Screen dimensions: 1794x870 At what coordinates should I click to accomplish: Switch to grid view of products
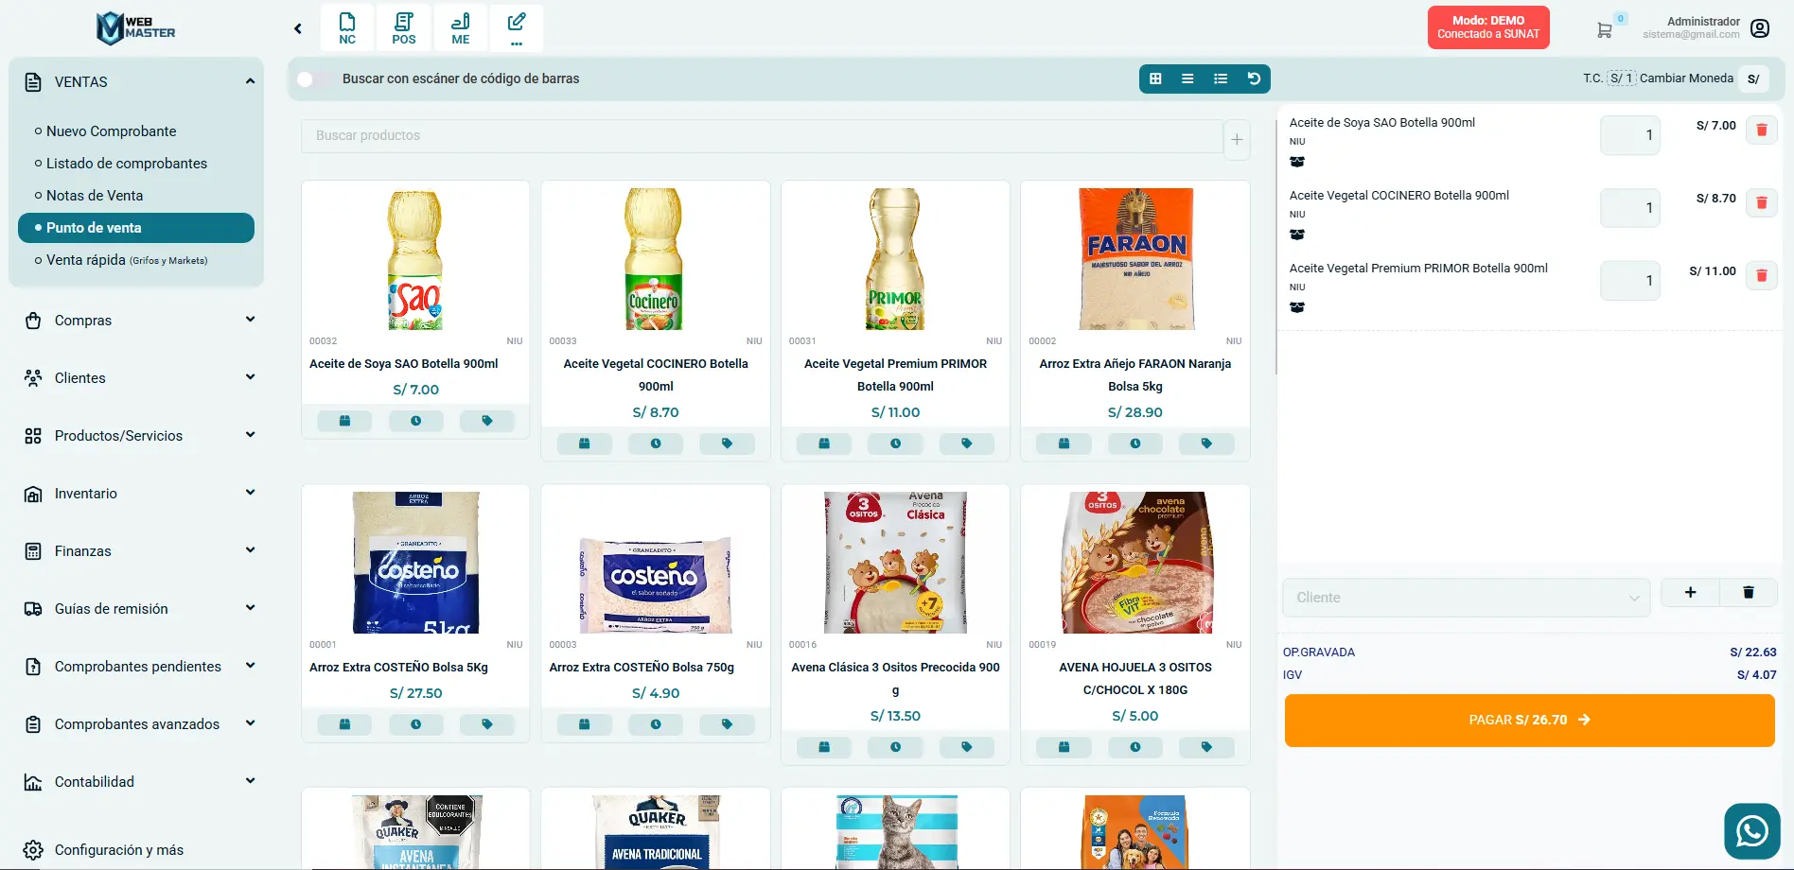tap(1155, 78)
